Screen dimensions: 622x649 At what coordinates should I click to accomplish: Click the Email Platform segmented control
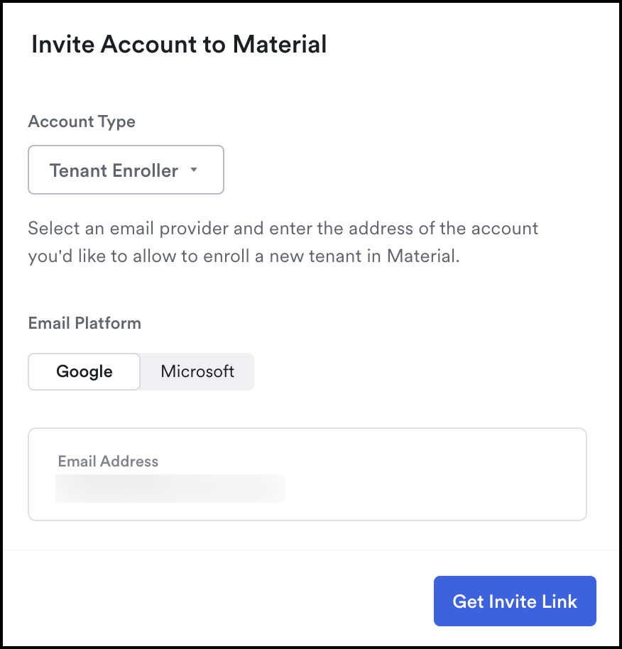[x=141, y=371]
